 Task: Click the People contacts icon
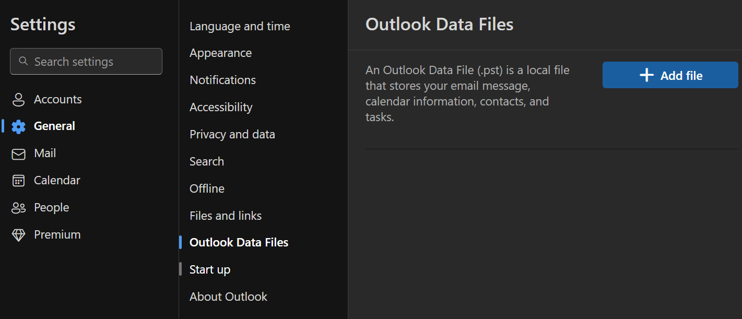click(x=18, y=208)
